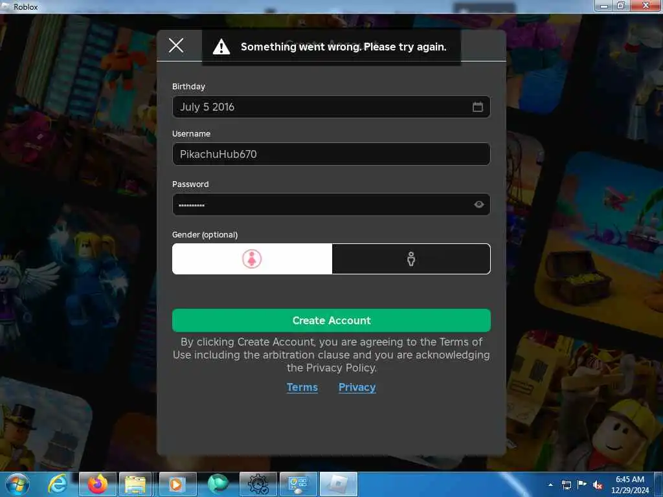The width and height of the screenshot is (663, 497).
Task: Open the Privacy link
Action: click(357, 387)
